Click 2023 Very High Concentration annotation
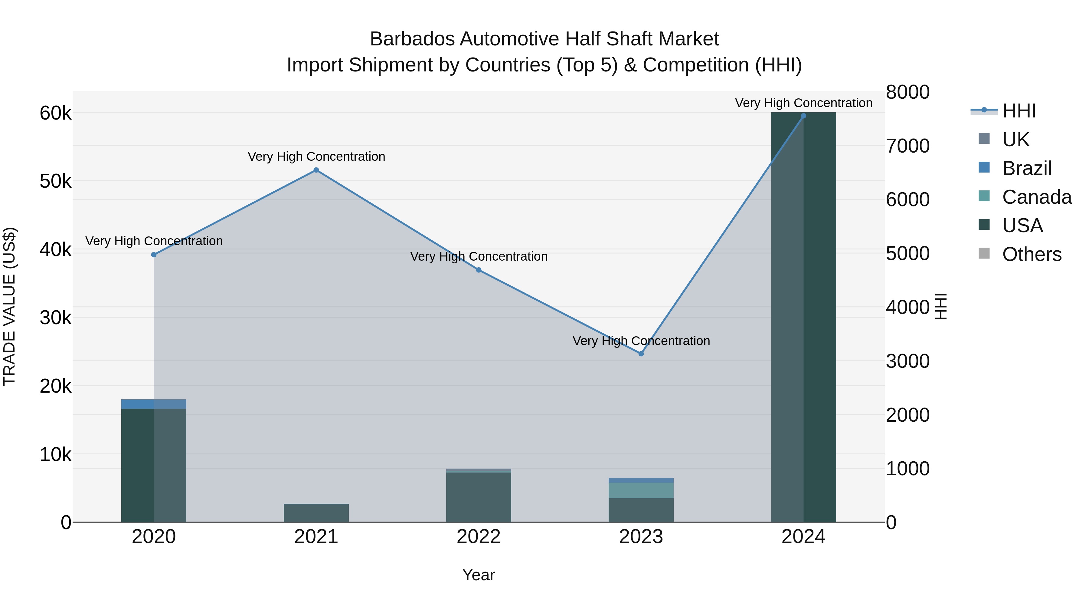This screenshot has width=1089, height=613. (641, 341)
